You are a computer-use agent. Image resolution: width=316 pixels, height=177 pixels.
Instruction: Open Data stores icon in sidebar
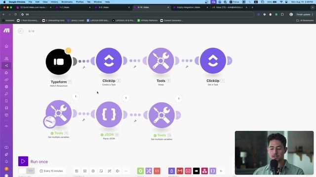[x=6, y=108]
